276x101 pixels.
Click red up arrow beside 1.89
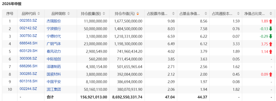click(x=271, y=21)
